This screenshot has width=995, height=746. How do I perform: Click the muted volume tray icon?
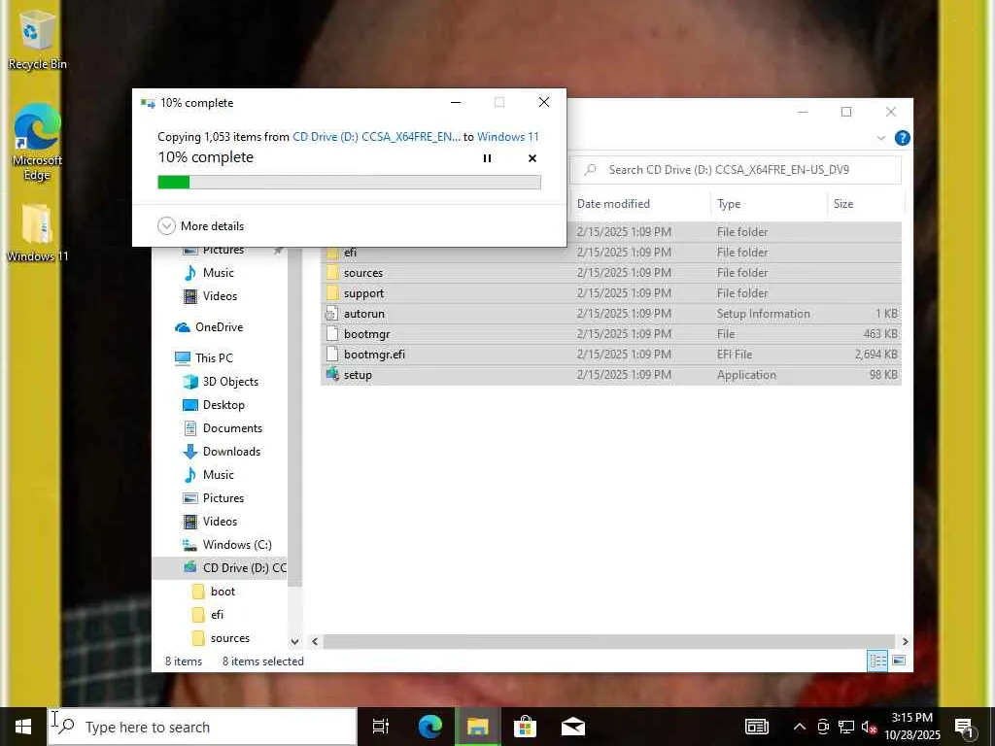tap(869, 727)
